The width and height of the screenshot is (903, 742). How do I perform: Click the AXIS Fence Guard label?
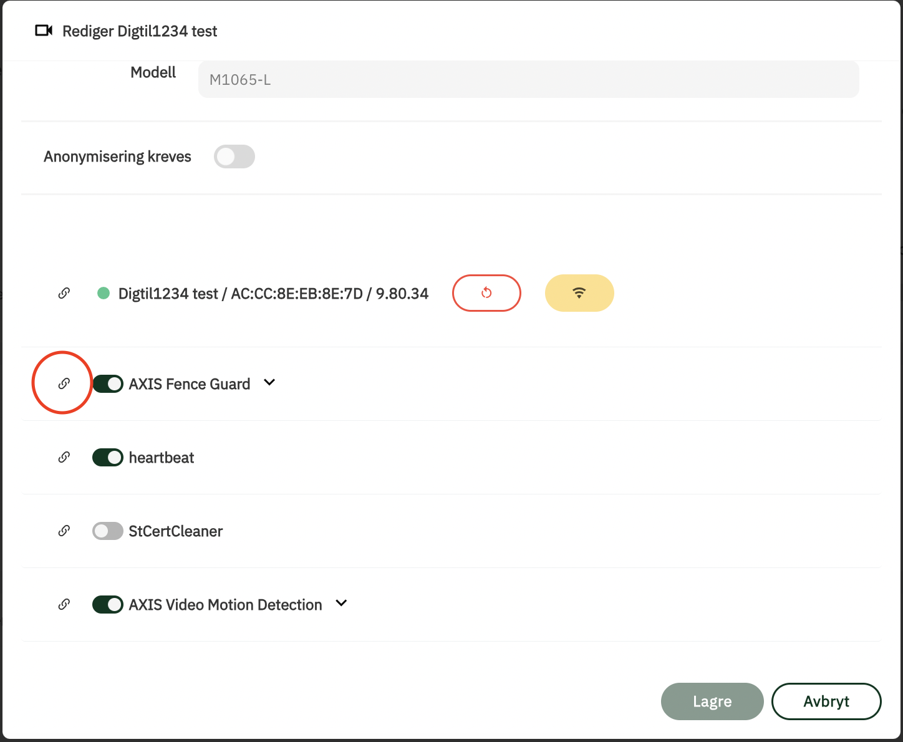coord(190,384)
